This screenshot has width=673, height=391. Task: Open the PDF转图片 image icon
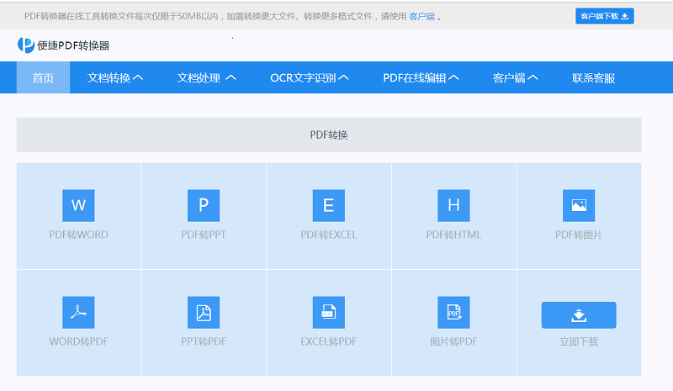pos(579,205)
